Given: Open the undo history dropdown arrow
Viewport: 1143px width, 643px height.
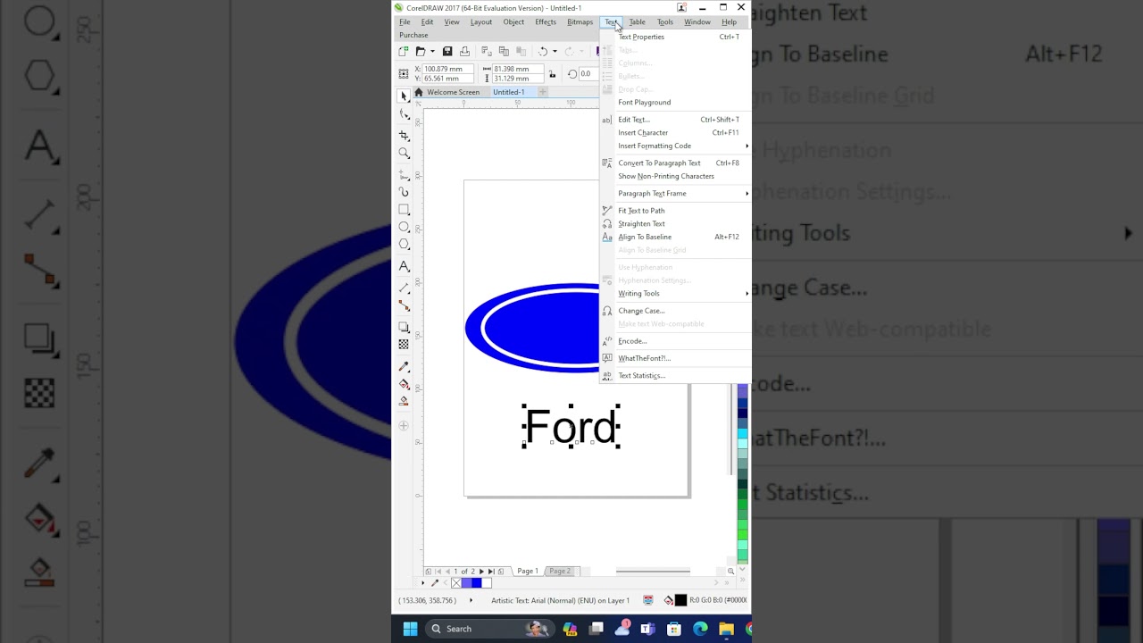Looking at the screenshot, I should point(555,52).
